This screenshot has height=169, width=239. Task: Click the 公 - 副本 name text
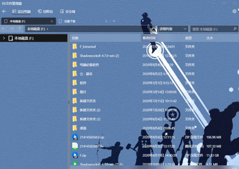click(86, 74)
